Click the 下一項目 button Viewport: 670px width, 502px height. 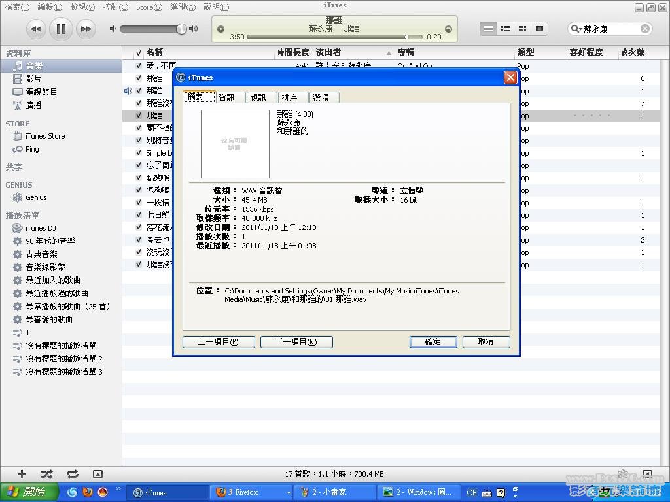pos(296,342)
